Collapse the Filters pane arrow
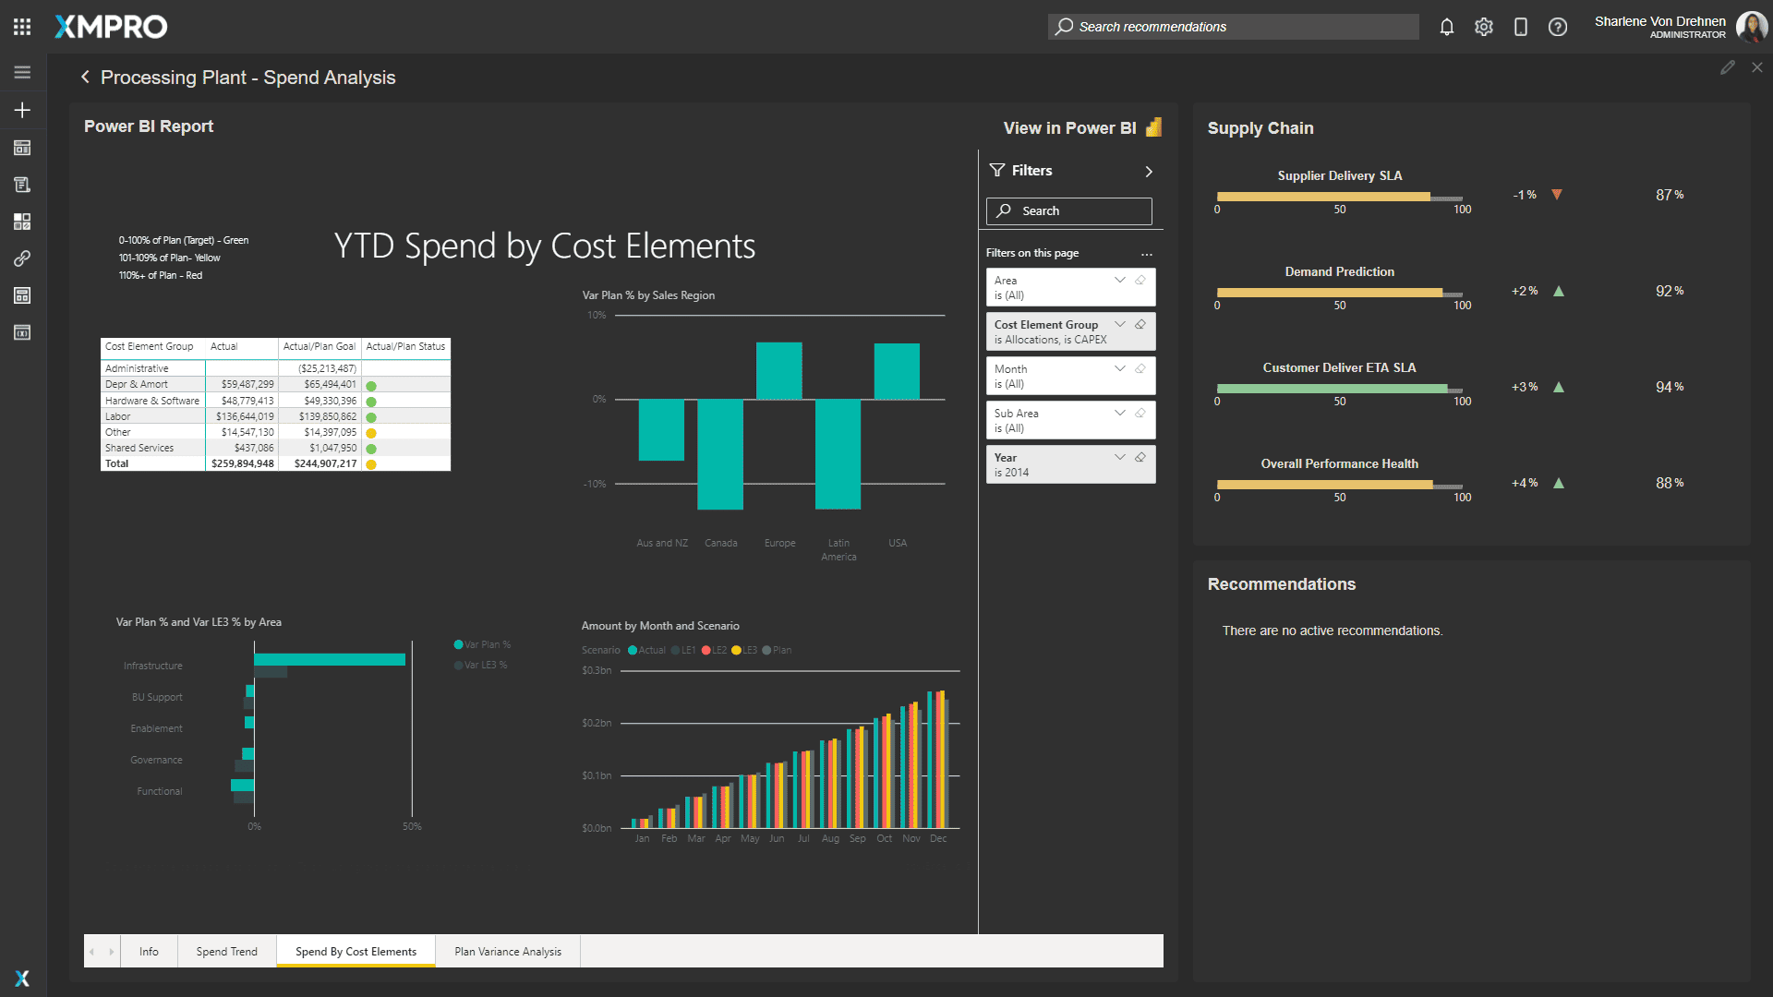1773x997 pixels. [1149, 172]
